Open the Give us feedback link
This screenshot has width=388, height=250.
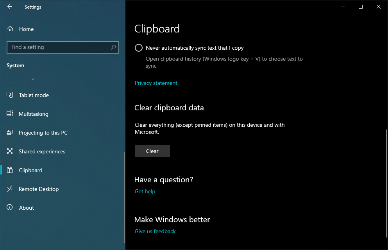point(155,231)
